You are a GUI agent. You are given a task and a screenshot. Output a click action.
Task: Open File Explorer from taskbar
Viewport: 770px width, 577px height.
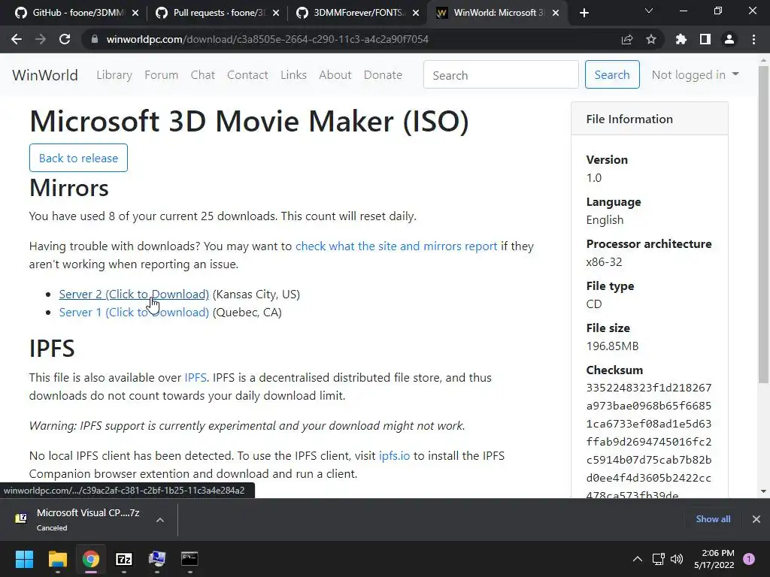(x=57, y=559)
